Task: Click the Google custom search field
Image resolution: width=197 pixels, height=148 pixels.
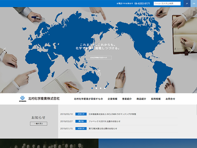Action: click(x=167, y=3)
